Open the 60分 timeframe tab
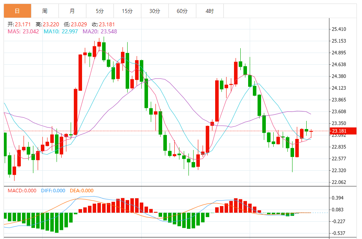This screenshot has height=239, width=362. (x=182, y=11)
